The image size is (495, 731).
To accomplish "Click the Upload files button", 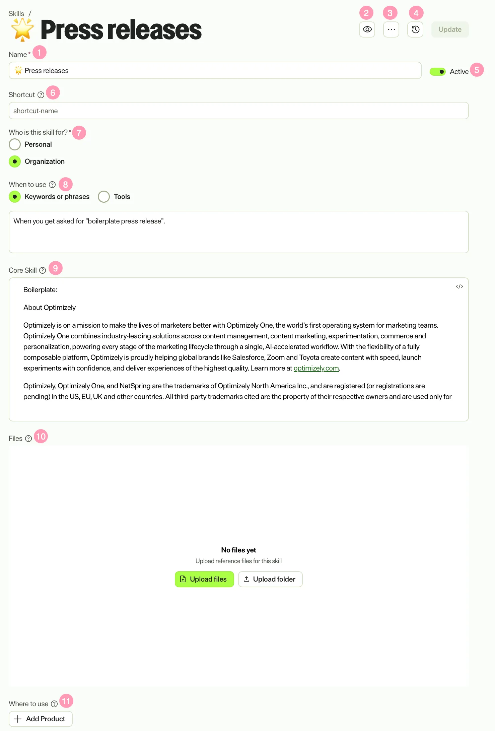I will point(204,579).
